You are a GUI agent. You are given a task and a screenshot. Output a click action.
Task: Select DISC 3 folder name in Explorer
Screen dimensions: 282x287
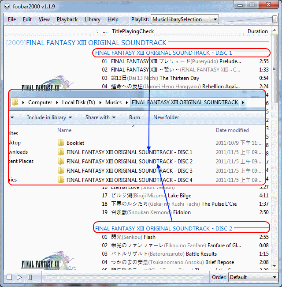[x=129, y=171]
